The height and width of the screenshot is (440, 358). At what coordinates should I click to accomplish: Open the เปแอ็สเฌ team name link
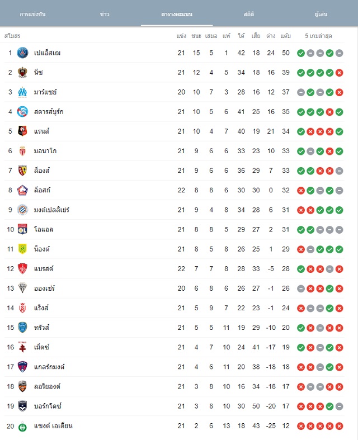[x=47, y=53]
